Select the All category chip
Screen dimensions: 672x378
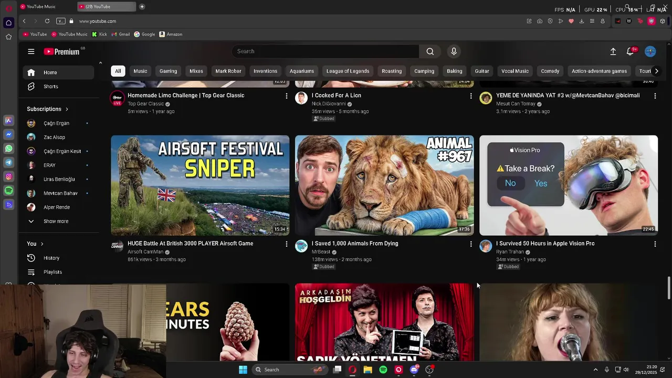[118, 71]
